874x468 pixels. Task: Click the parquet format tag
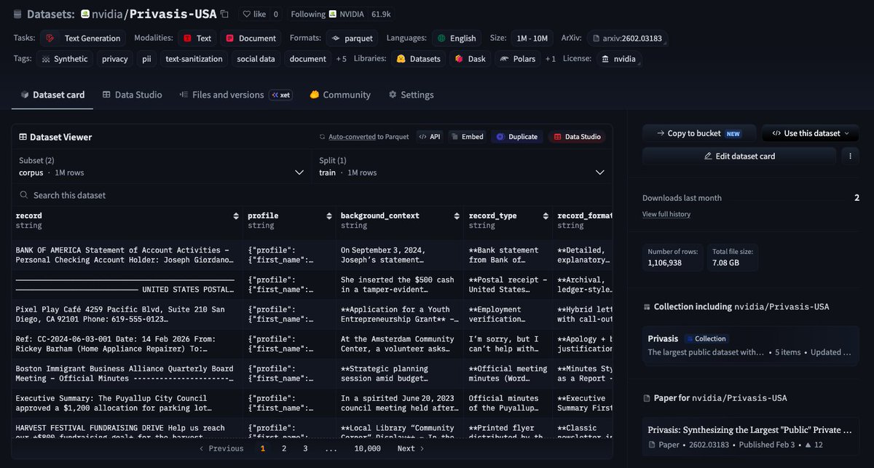(x=352, y=38)
